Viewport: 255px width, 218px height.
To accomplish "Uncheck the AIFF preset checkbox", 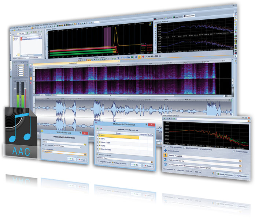I will (x=100, y=135).
